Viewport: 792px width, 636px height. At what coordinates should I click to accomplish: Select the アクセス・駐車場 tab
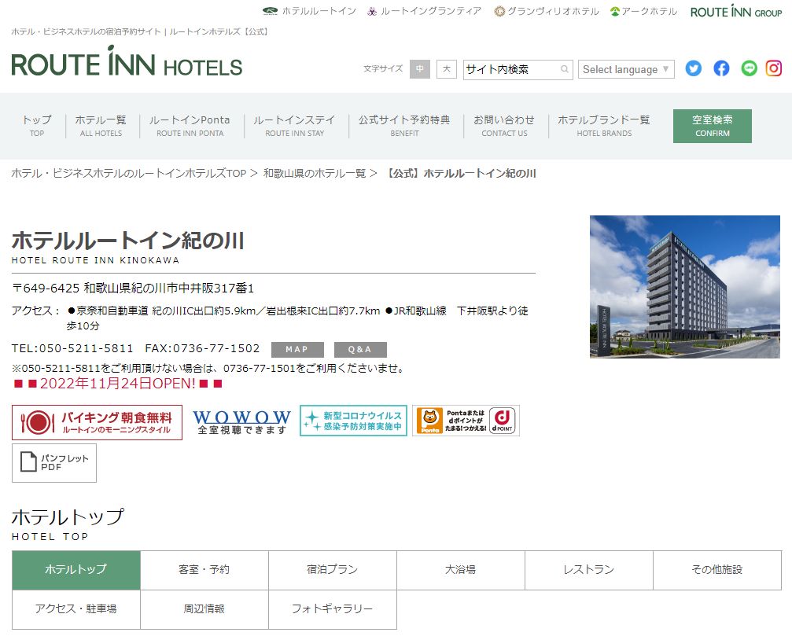[76, 609]
